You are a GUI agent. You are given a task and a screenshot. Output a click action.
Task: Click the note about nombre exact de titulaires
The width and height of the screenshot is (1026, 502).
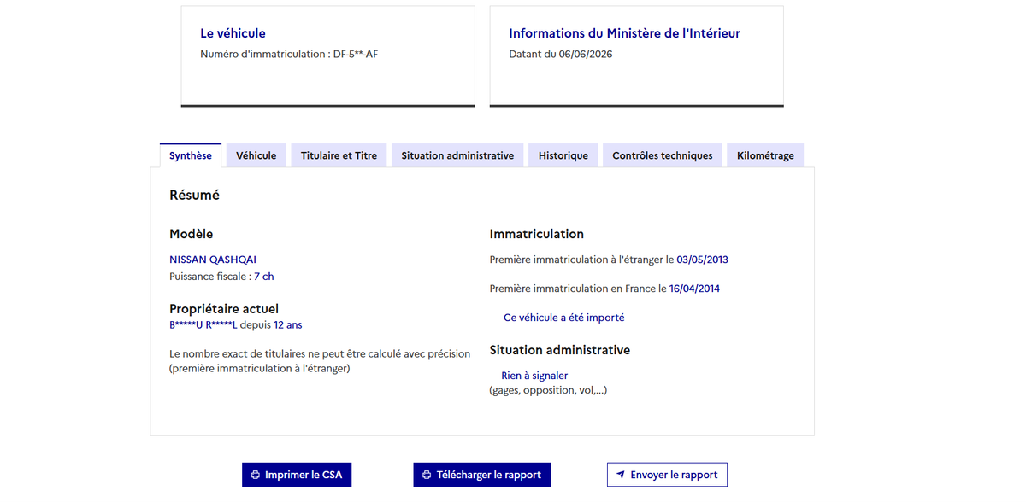pos(320,361)
